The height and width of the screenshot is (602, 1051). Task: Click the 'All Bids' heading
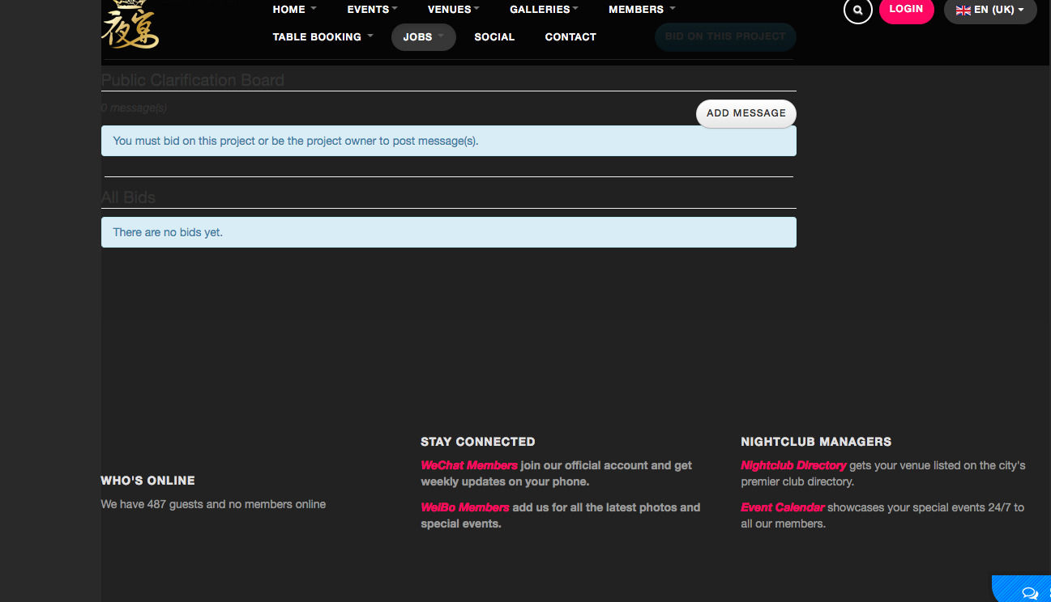click(128, 197)
